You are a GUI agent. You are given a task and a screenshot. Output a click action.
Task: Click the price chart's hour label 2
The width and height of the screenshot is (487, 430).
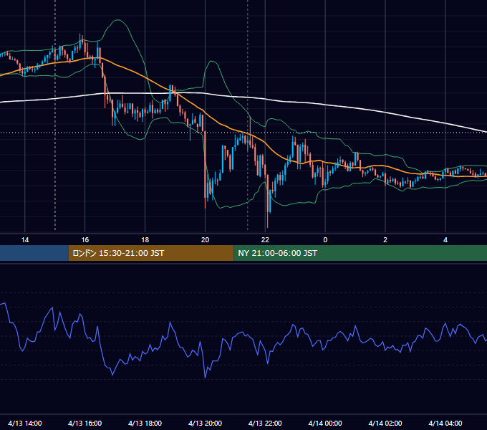[385, 240]
